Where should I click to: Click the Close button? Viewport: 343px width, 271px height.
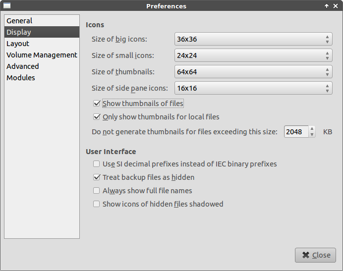tap(315, 255)
